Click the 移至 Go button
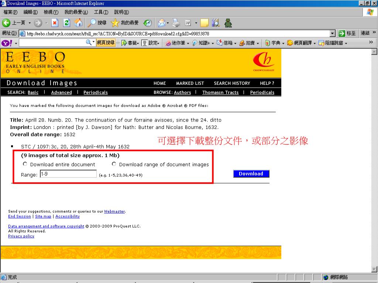The image size is (378, 283). pyautogui.click(x=347, y=34)
